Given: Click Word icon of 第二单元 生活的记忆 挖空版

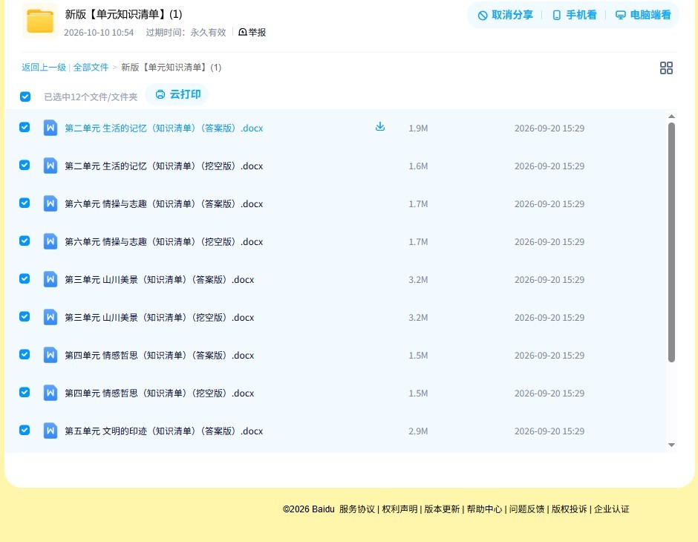Looking at the screenshot, I should point(50,166).
